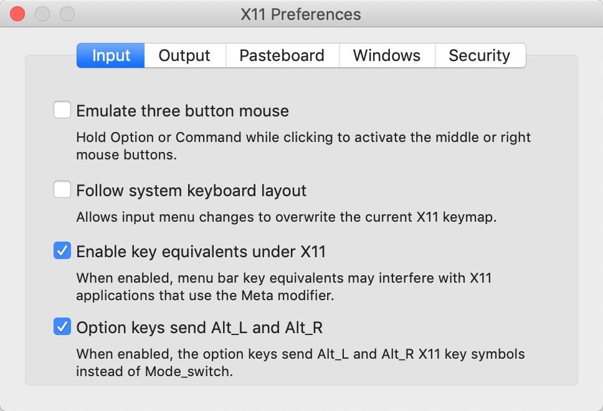603x411 pixels.
Task: Click the "Follow system keyboard layout" label text
Action: (x=191, y=191)
